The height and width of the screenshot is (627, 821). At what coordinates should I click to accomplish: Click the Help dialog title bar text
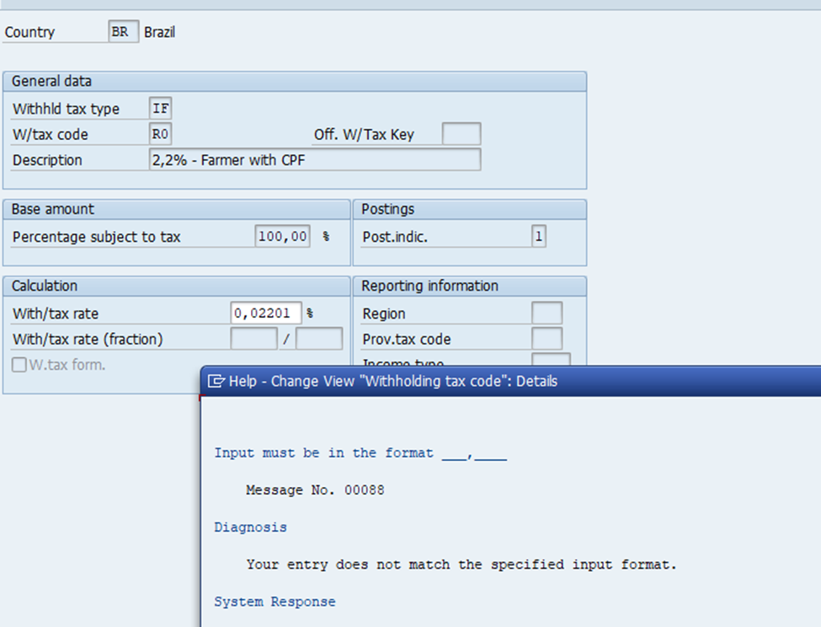coord(393,381)
